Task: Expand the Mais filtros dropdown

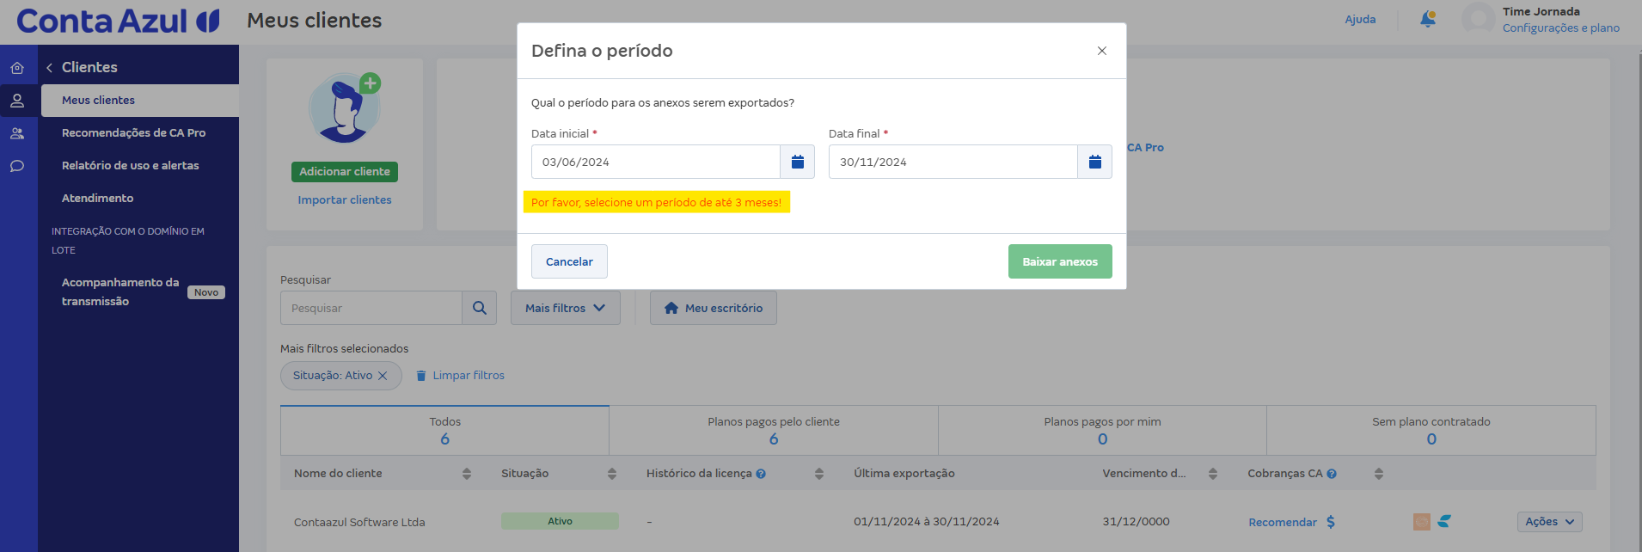Action: pyautogui.click(x=566, y=308)
